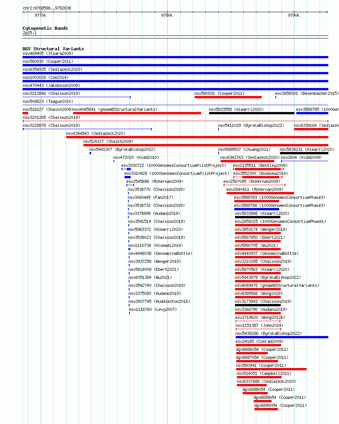
Task: Open the esv3589784 Phase3 variant label
Action: coord(280,205)
